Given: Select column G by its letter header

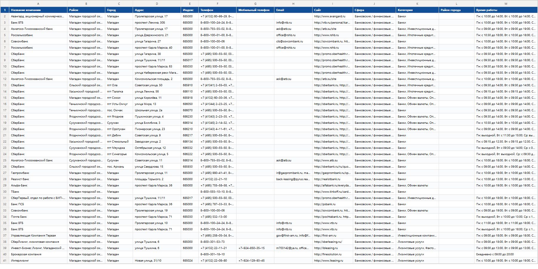Looking at the screenshot, I should 255,4.
